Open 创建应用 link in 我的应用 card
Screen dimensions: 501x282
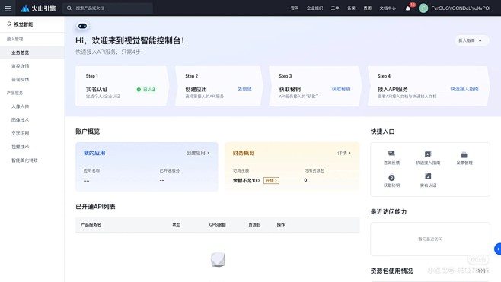tap(198, 153)
